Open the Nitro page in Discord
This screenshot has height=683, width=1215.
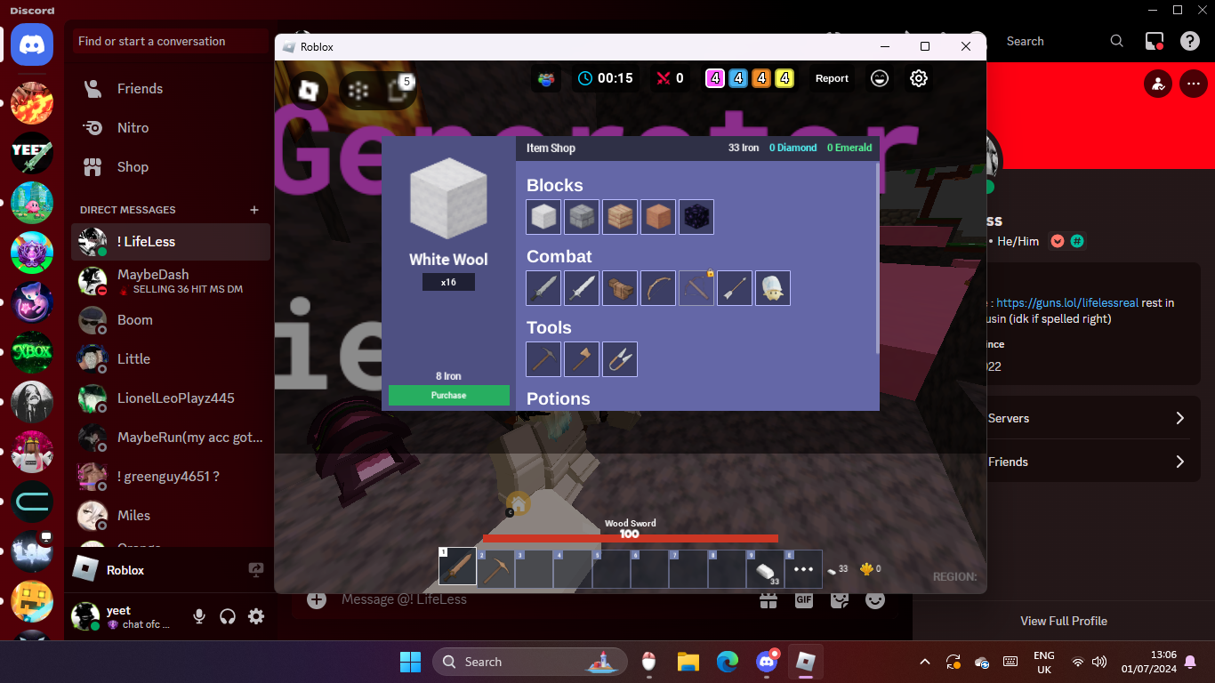pyautogui.click(x=171, y=128)
